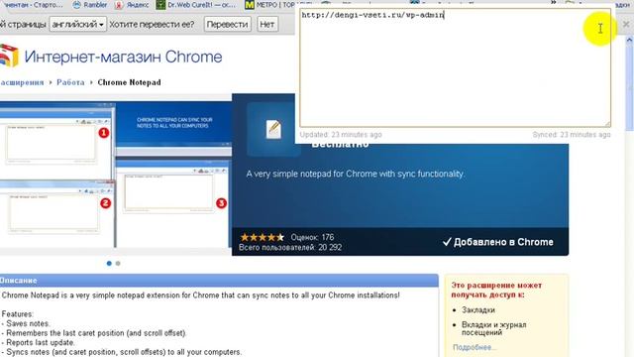The width and height of the screenshot is (634, 357).
Task: Click the Подробнее link
Action: tap(475, 347)
